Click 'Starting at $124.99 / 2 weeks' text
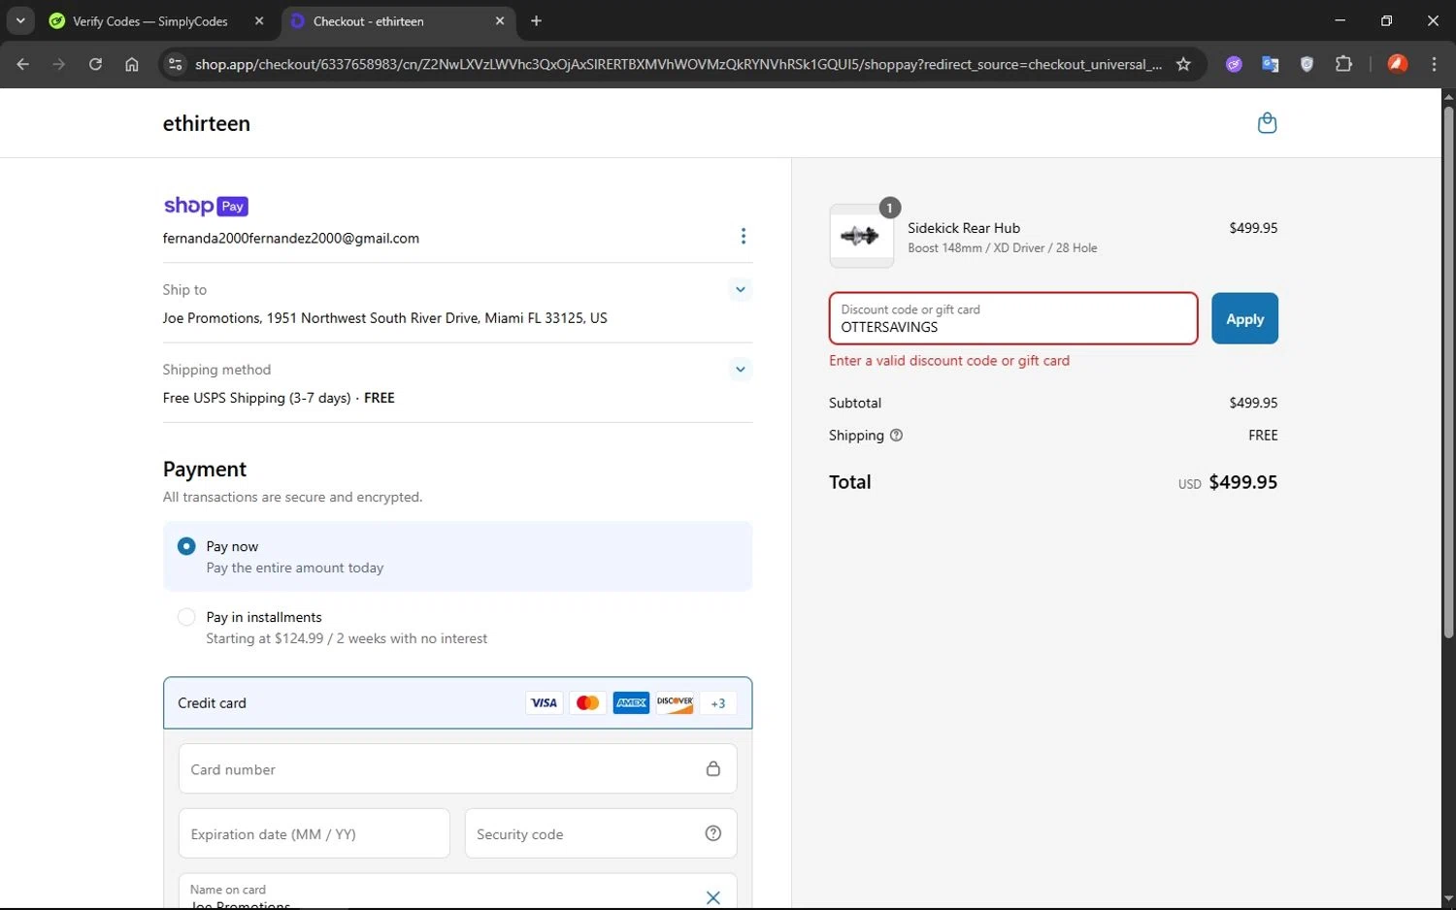 pyautogui.click(x=347, y=638)
